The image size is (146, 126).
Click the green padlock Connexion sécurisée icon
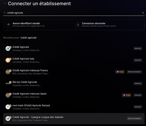78,25
